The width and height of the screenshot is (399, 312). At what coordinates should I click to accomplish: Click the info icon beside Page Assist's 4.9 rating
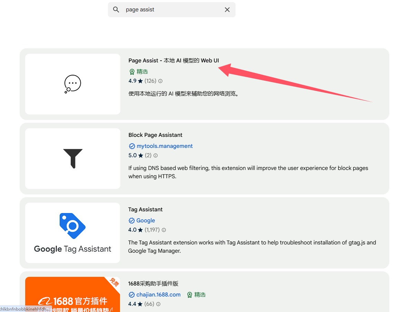tap(160, 81)
